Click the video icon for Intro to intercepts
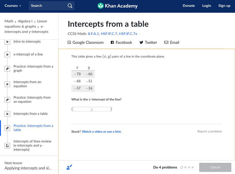Screen dimensions: 235x174 (7, 42)
